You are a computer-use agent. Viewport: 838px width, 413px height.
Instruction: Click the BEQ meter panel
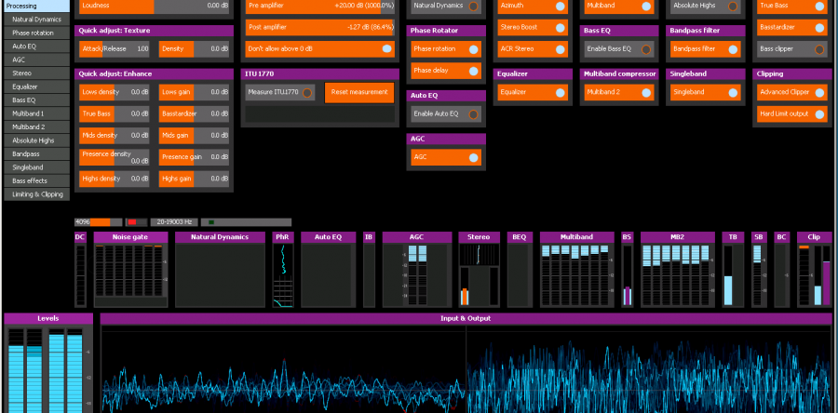coord(520,270)
